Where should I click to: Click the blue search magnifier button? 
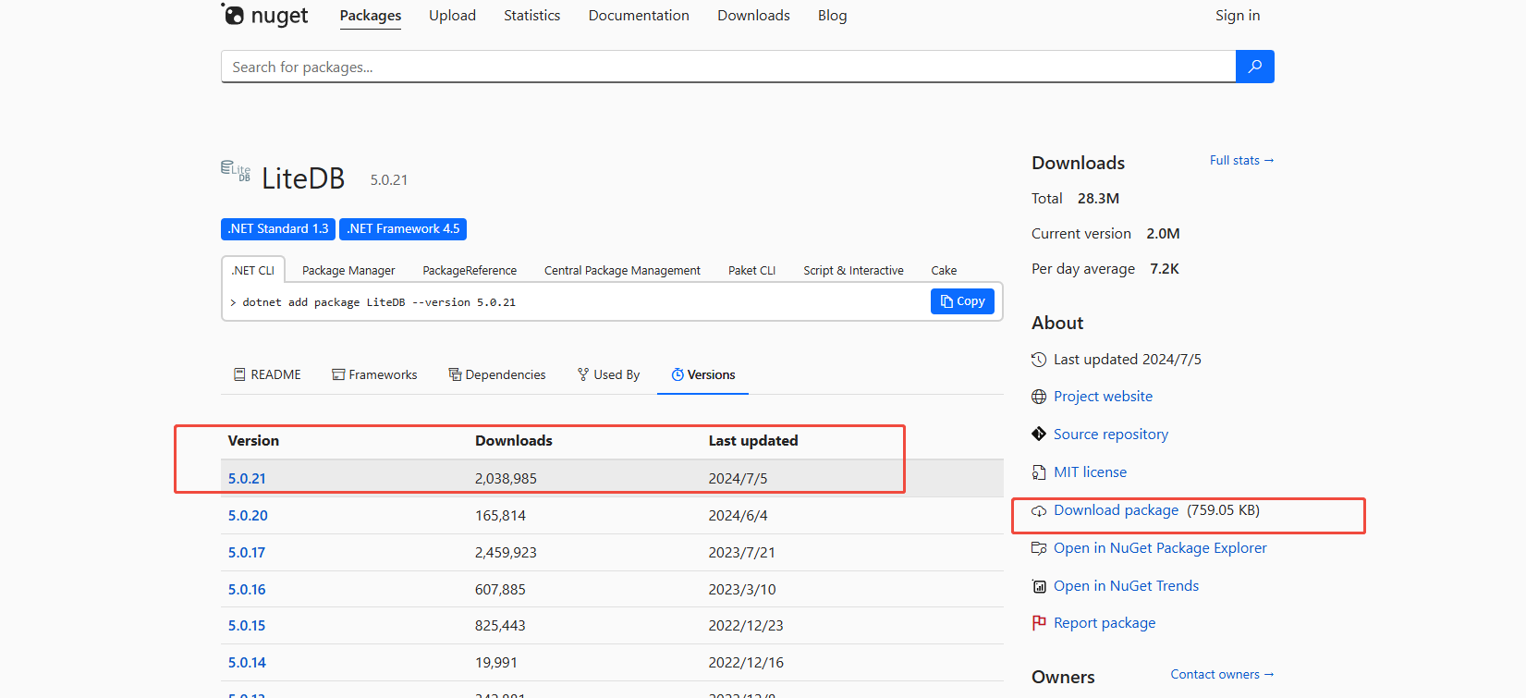tap(1254, 67)
